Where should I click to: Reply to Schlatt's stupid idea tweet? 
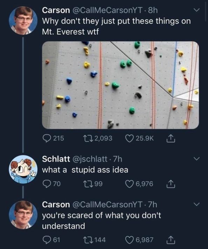click(46, 184)
